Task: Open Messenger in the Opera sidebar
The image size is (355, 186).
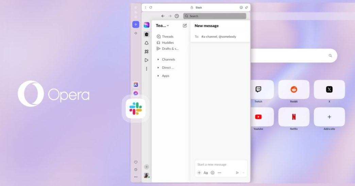Action: pos(136,93)
